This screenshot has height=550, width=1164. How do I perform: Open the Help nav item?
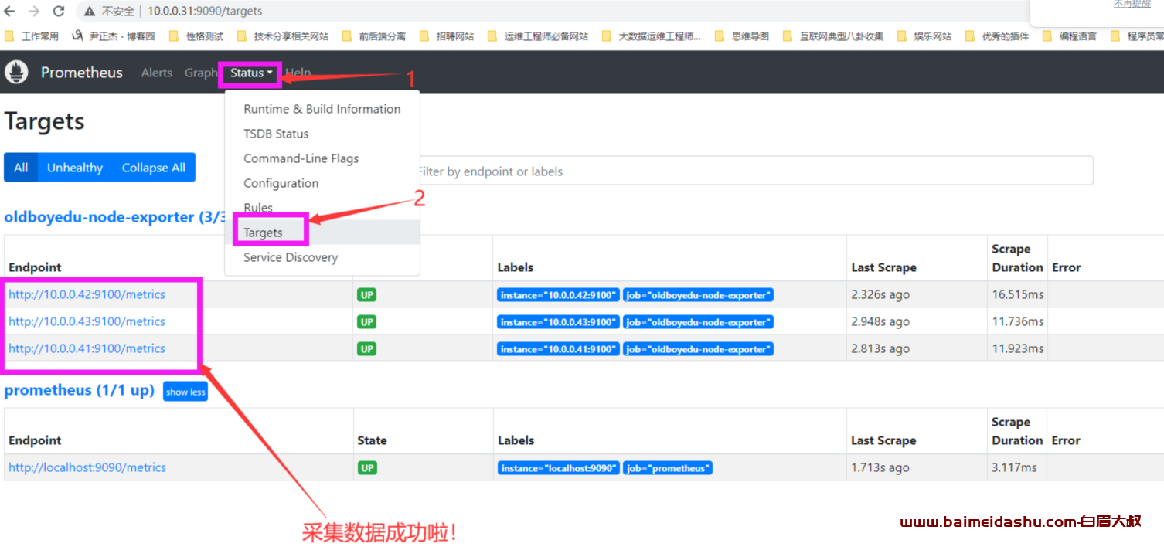(298, 73)
